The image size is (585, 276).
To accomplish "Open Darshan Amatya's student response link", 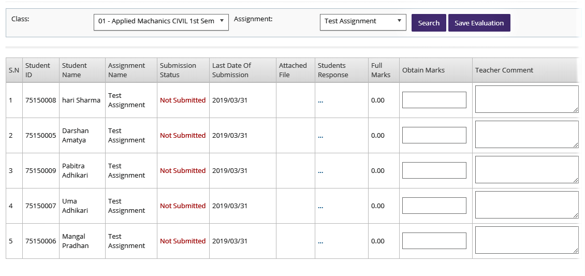I will (x=320, y=136).
